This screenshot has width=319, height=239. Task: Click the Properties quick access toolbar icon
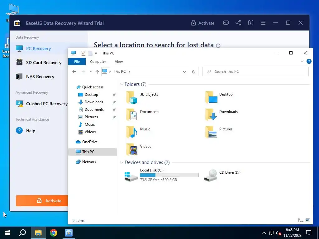pyautogui.click(x=83, y=53)
